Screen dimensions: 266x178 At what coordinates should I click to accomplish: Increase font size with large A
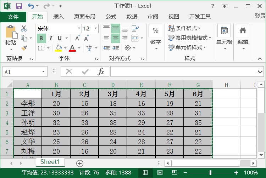coord(77,38)
